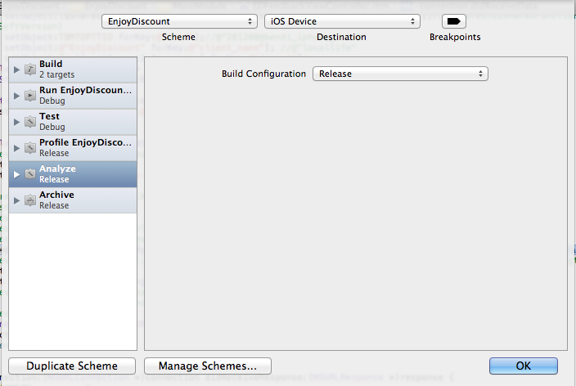Expand the Build disclosure triangle
The image size is (576, 386).
[16, 70]
